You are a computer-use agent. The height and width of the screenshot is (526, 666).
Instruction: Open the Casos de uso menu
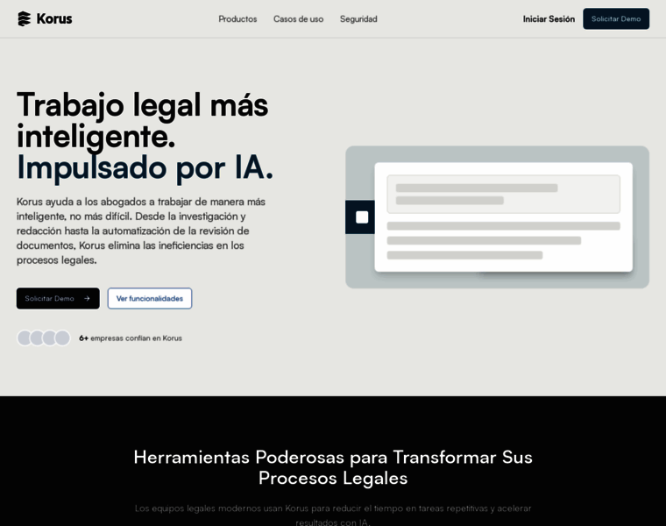pyautogui.click(x=298, y=19)
